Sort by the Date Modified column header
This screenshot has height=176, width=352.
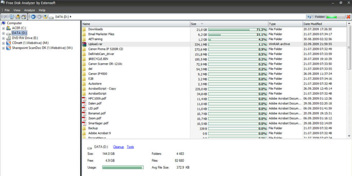325,24
